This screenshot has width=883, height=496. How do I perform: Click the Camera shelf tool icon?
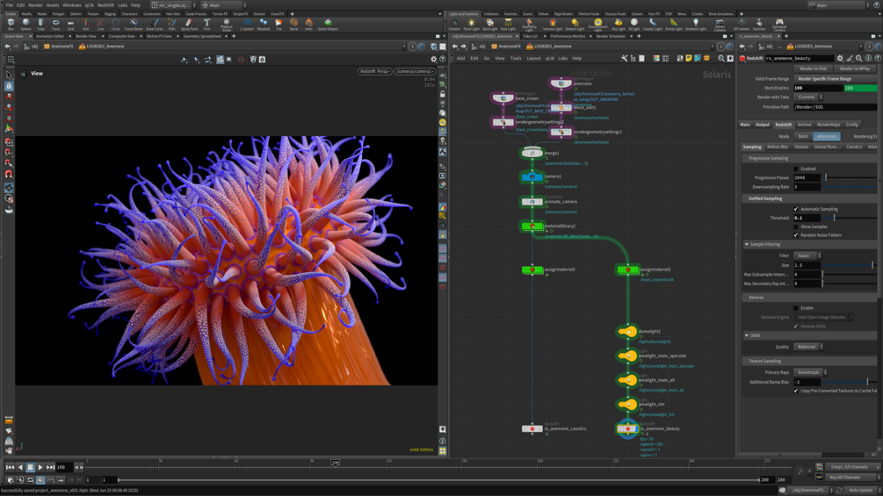click(454, 24)
